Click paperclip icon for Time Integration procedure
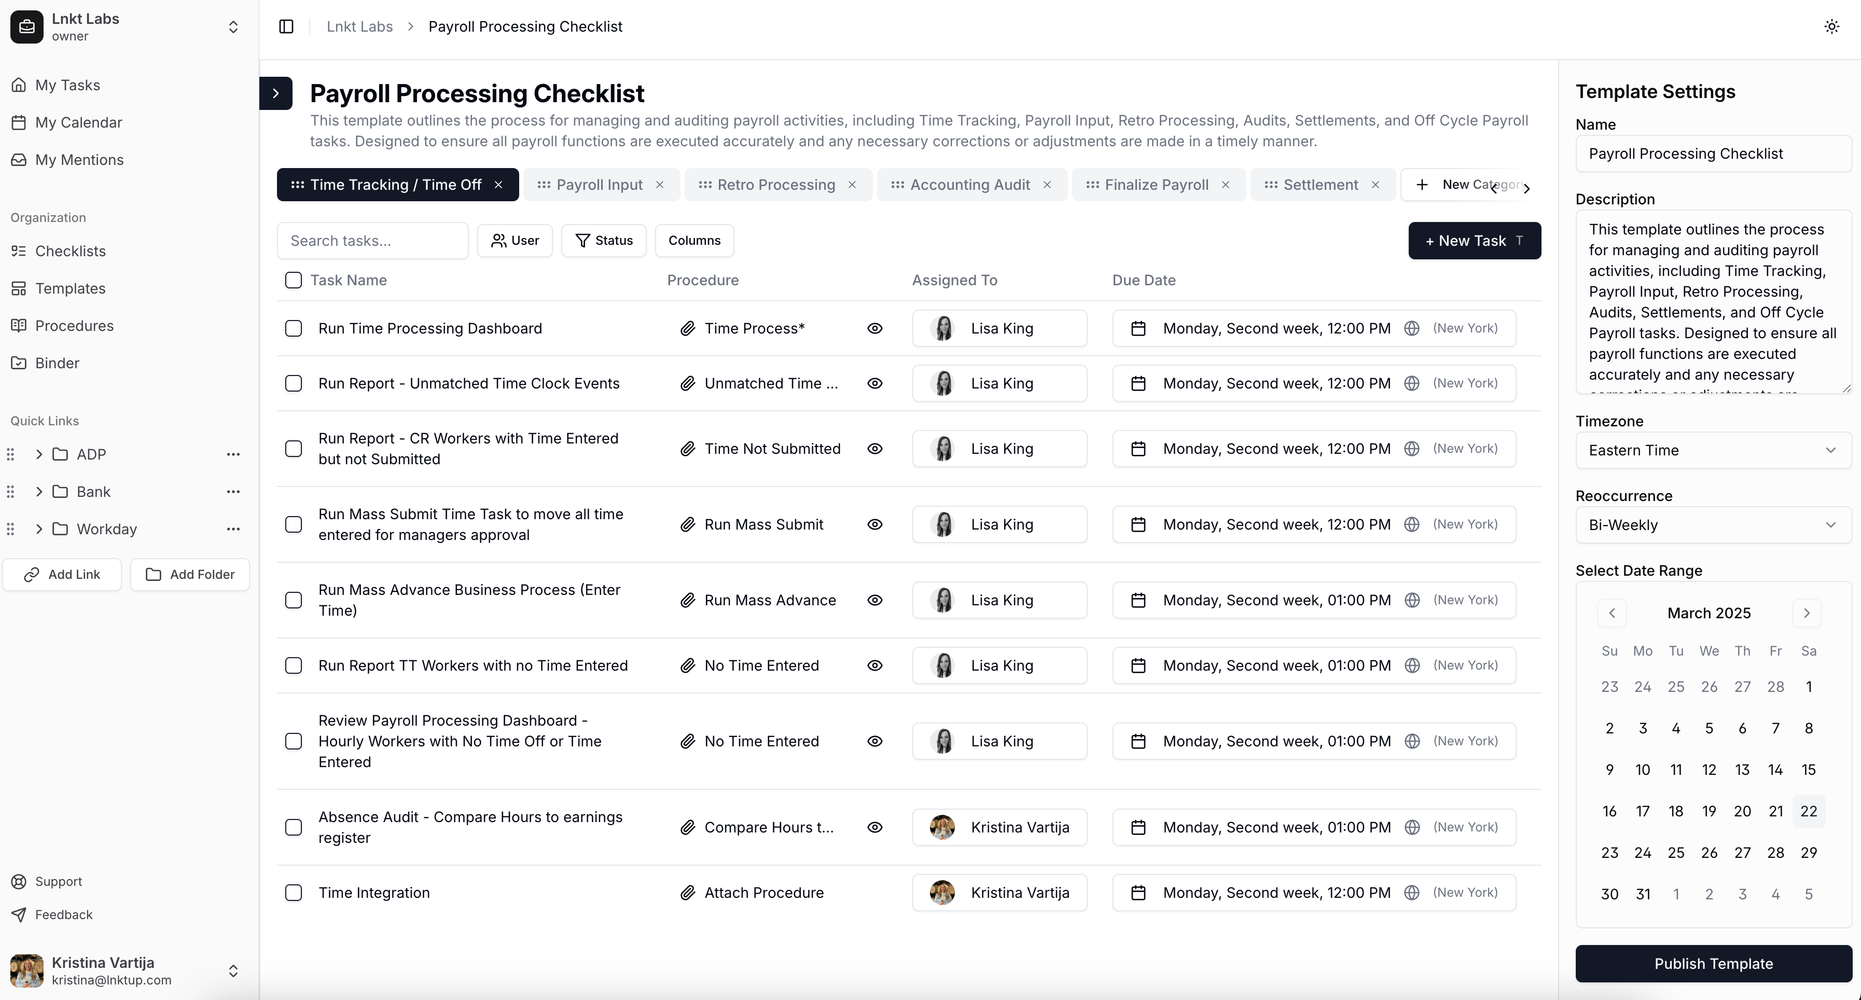 [687, 893]
